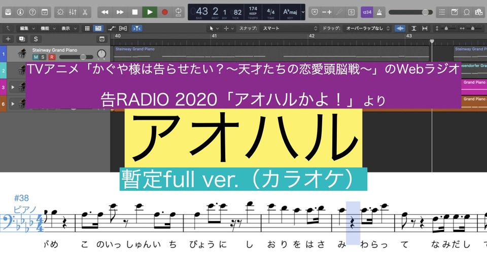Open the 機能 menu
This screenshot has height=274, width=487.
point(48,28)
